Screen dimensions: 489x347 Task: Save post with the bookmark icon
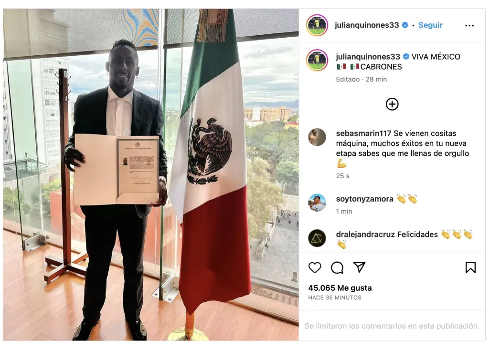coord(470,267)
